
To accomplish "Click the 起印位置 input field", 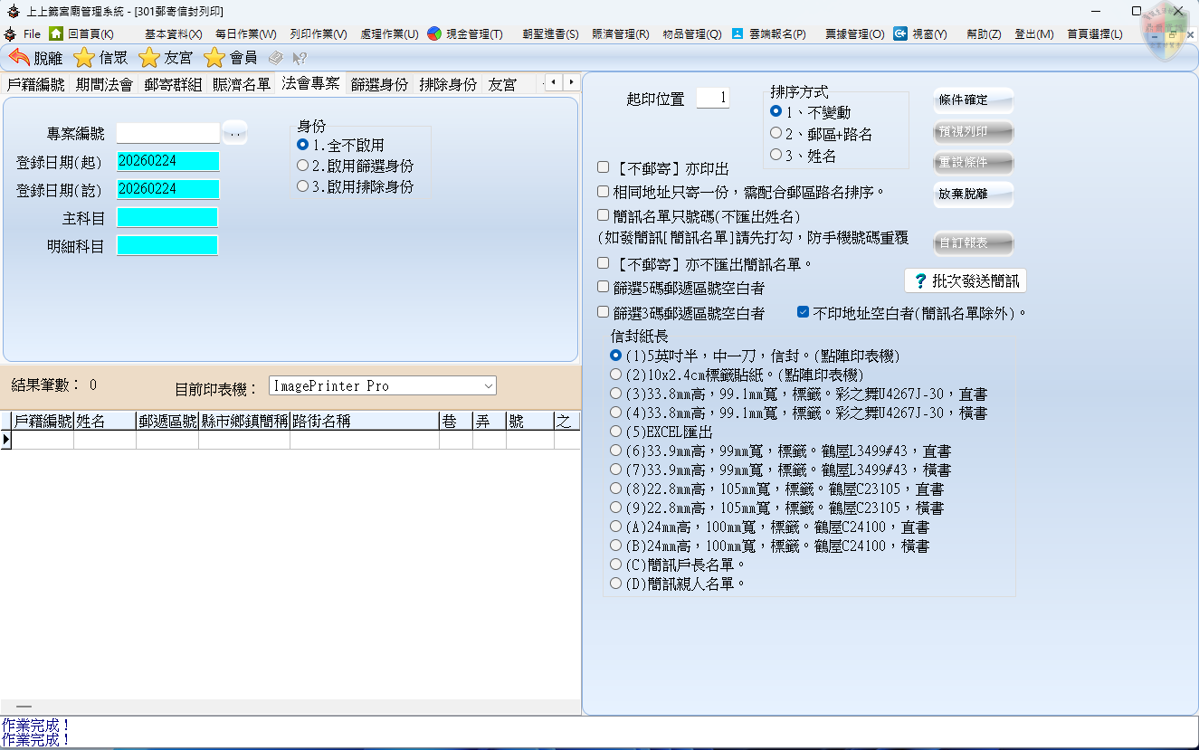I will 712,98.
